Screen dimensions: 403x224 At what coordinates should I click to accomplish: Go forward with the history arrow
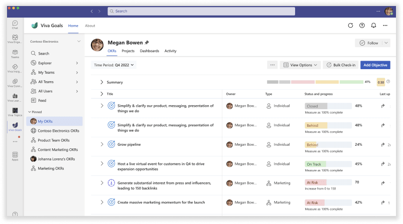click(99, 12)
